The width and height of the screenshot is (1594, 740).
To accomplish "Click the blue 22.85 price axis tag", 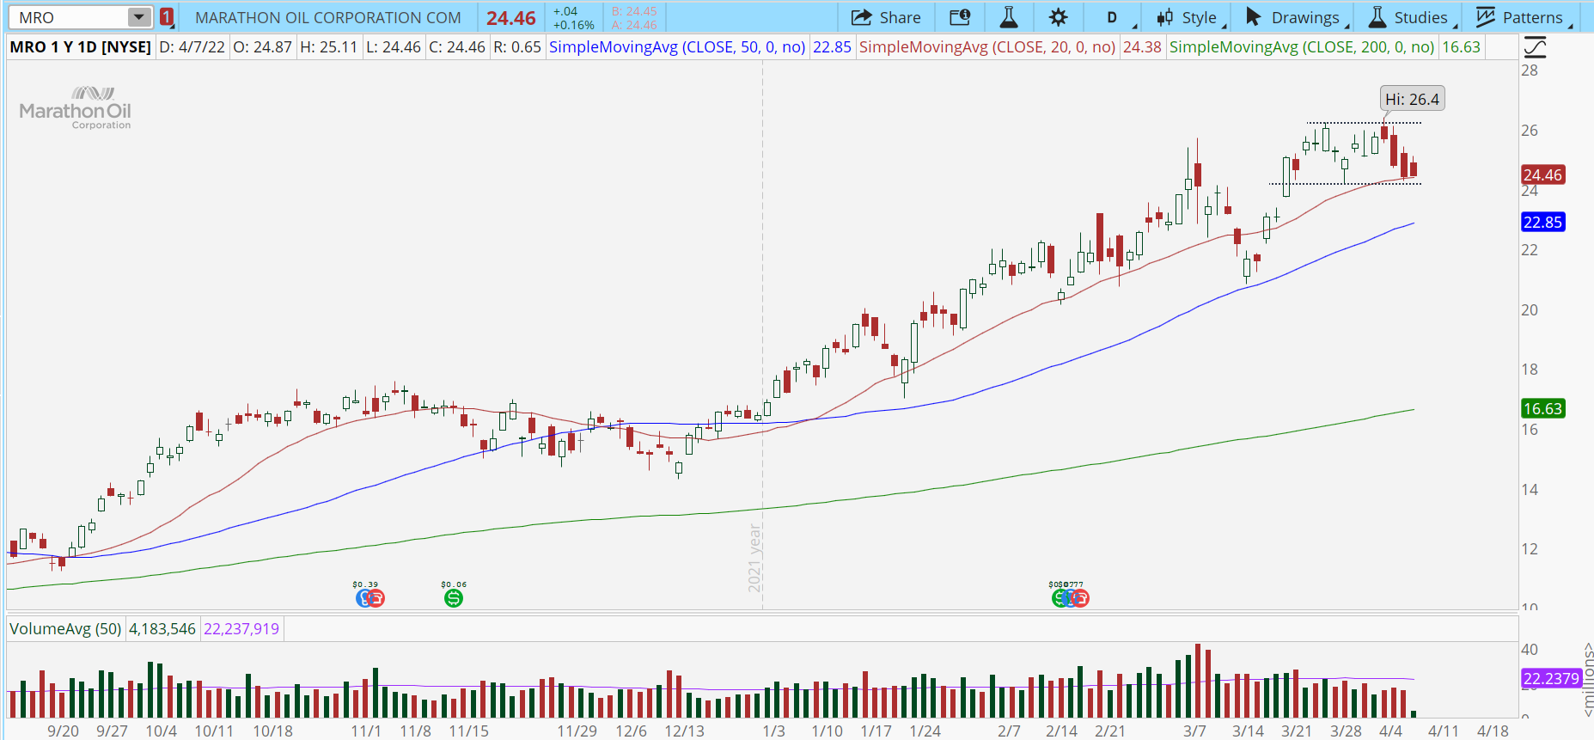I will (x=1542, y=222).
